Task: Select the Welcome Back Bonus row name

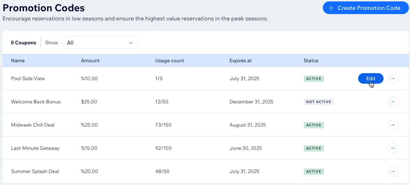Action: [36, 102]
